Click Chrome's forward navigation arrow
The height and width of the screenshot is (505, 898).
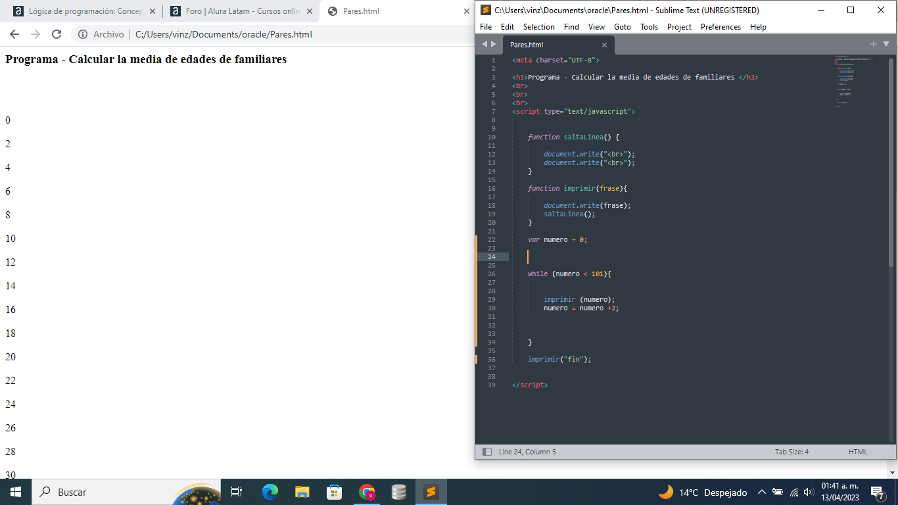(x=35, y=34)
